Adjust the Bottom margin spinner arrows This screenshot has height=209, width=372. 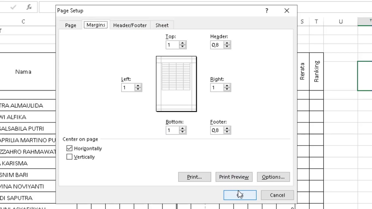pyautogui.click(x=183, y=130)
